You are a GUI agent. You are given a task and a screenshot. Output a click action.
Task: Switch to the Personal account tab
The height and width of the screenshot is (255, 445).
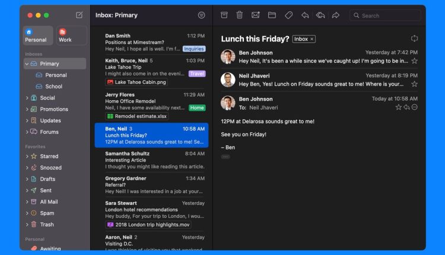pyautogui.click(x=36, y=36)
